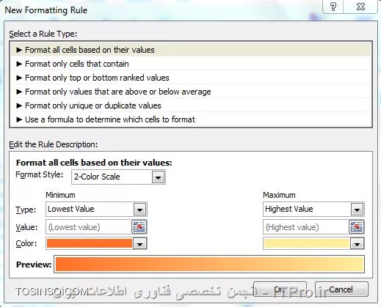Click the Help question mark button
The height and width of the screenshot is (307, 381).
333,7
